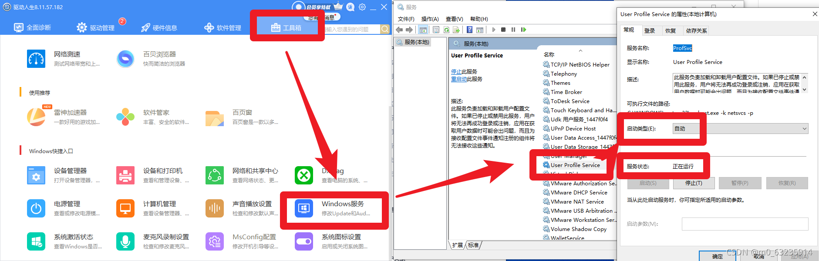Click the 确定 button
Image resolution: width=819 pixels, height=261 pixels.
pyautogui.click(x=718, y=256)
